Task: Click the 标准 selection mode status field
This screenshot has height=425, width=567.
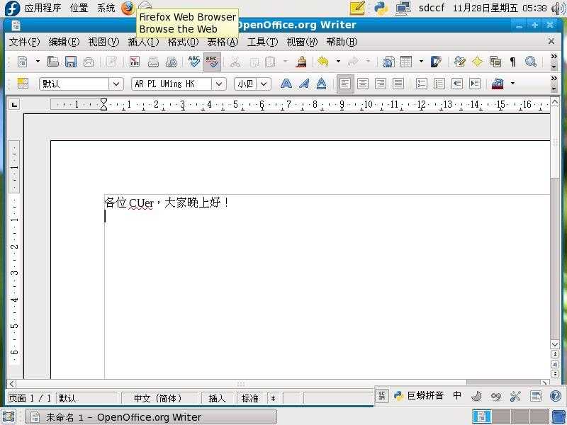Action: pyautogui.click(x=250, y=398)
